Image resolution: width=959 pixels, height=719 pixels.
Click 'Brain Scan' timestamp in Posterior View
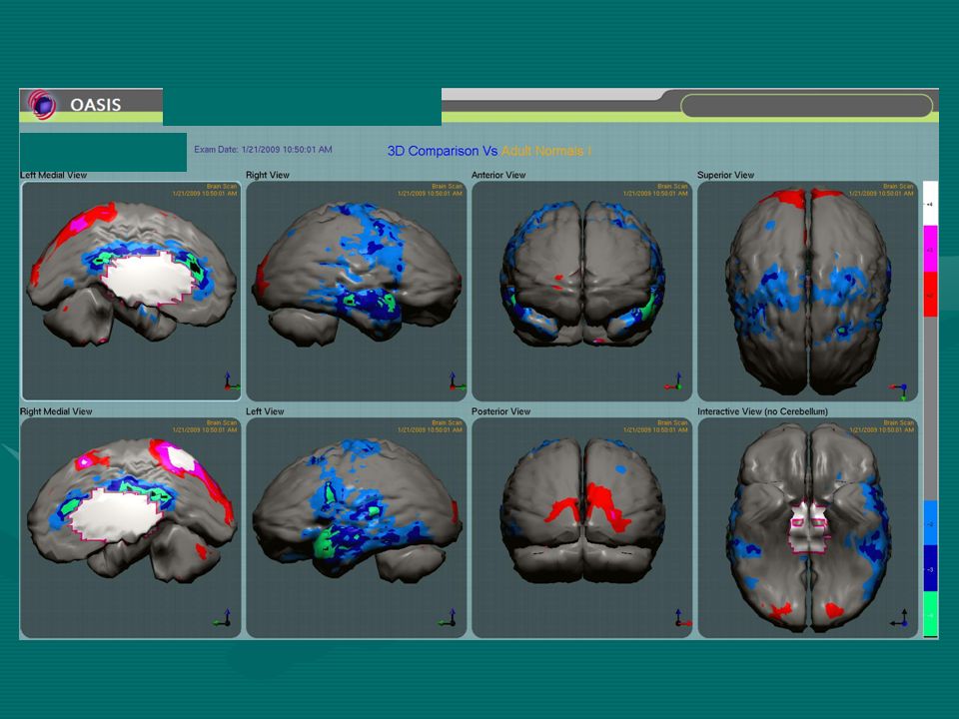[655, 426]
